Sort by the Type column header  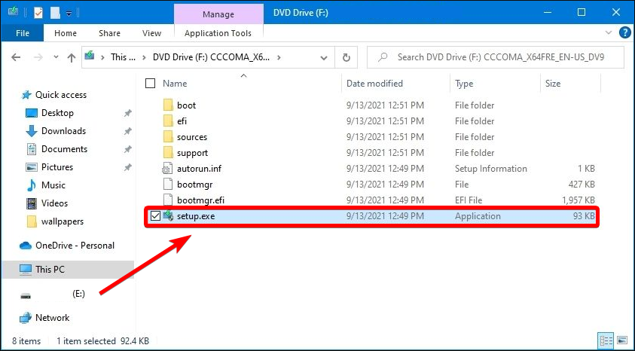coord(464,84)
